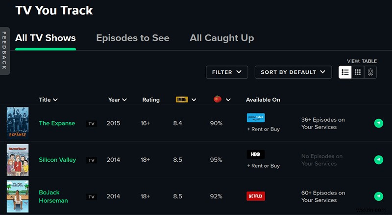392x215 pixels.
Task: Sort by the Rotten Tomatoes tomato icon
Action: coord(218,99)
